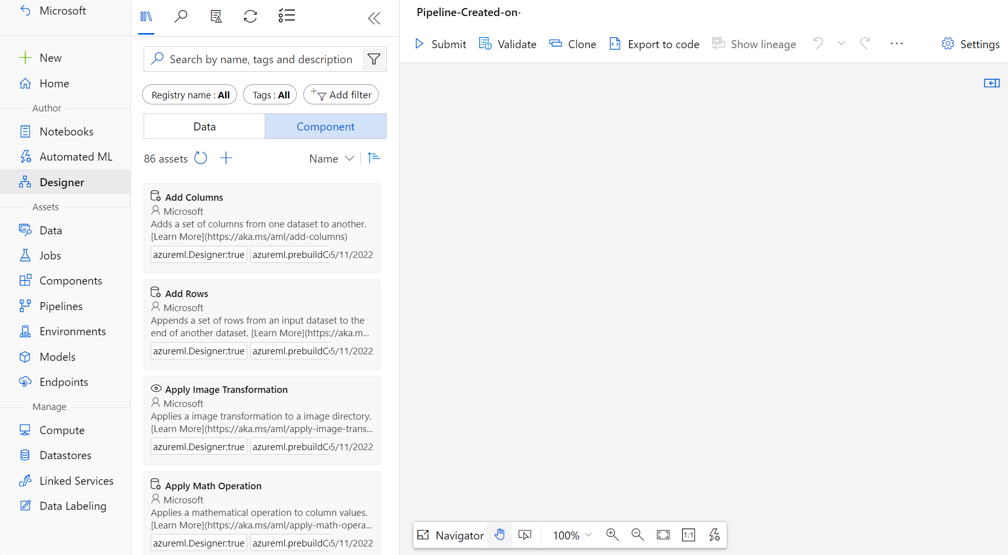Select the Add Columns component card
This screenshot has width=1008, height=555.
(x=262, y=228)
